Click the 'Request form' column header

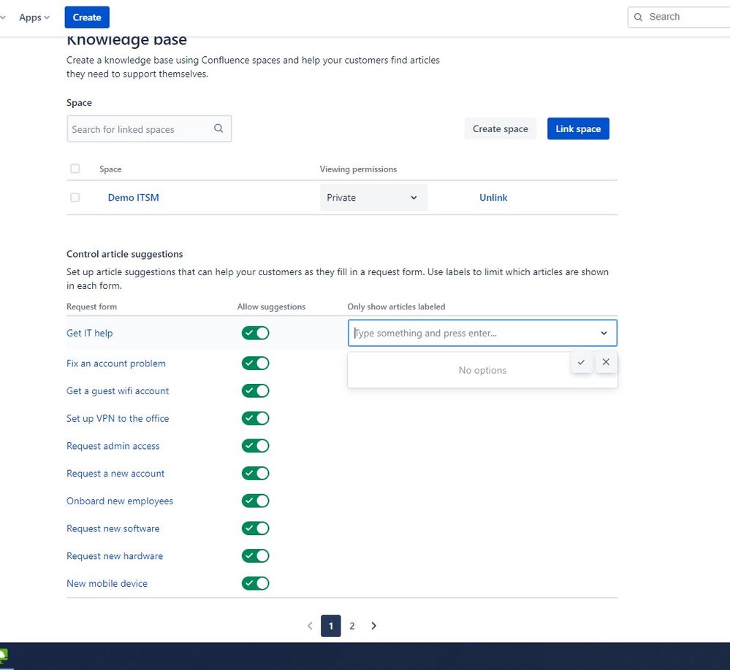tap(91, 307)
